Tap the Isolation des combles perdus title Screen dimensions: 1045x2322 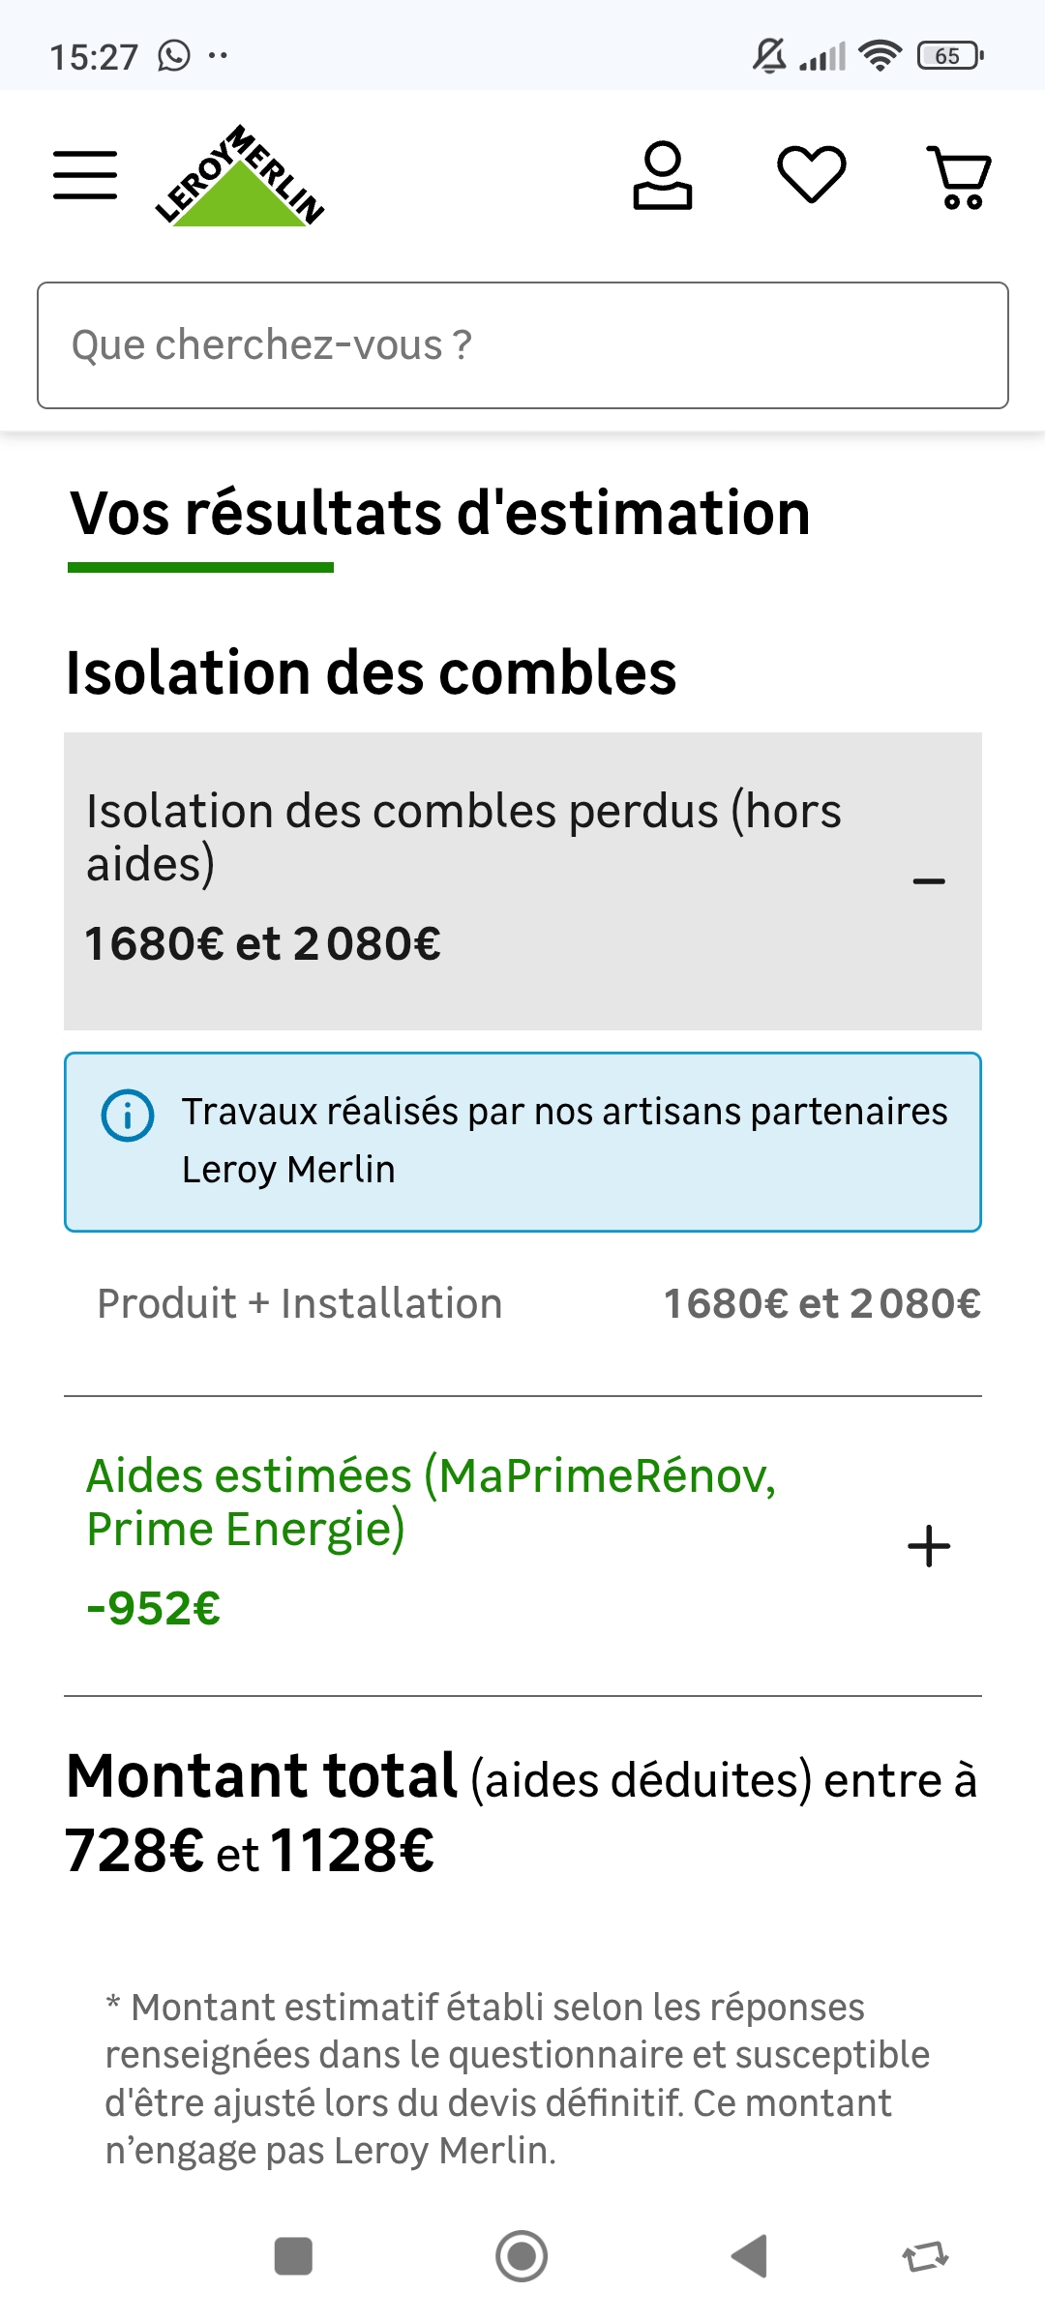(x=463, y=836)
